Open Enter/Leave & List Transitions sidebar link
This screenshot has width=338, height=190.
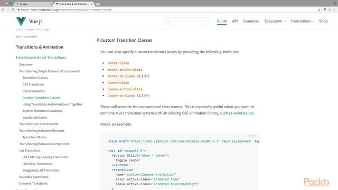(41, 58)
